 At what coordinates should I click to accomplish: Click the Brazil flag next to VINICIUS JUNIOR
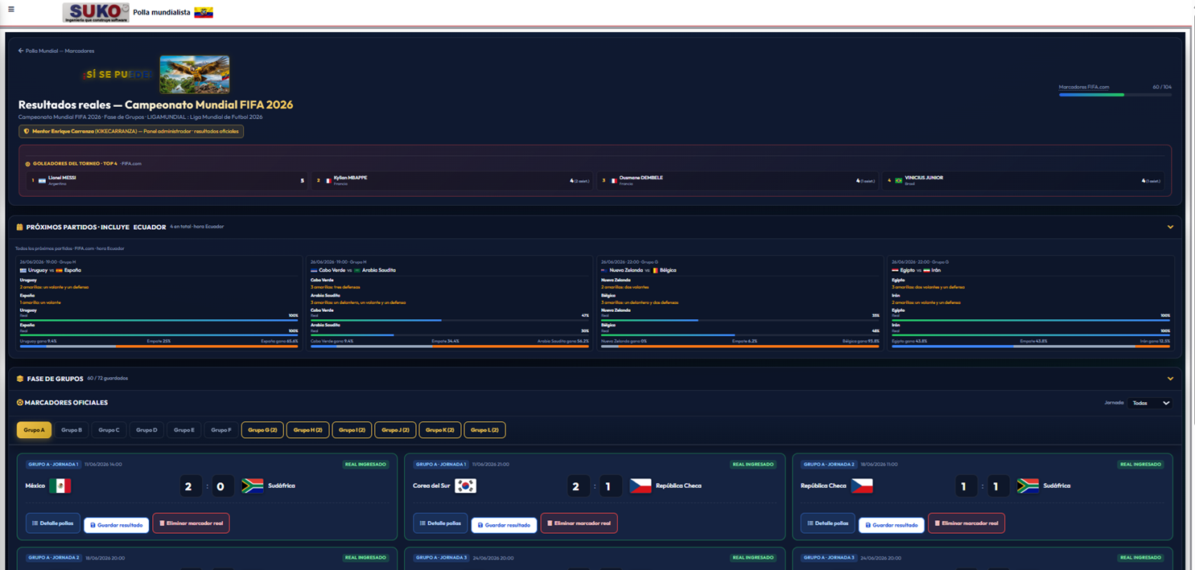click(899, 181)
